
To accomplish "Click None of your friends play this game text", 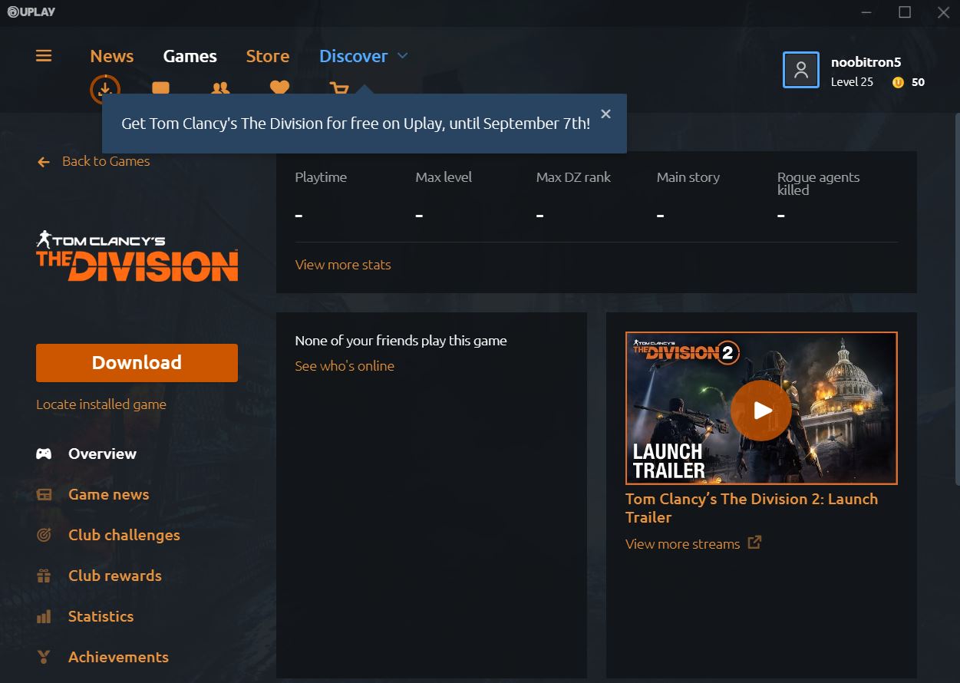I will (x=401, y=341).
